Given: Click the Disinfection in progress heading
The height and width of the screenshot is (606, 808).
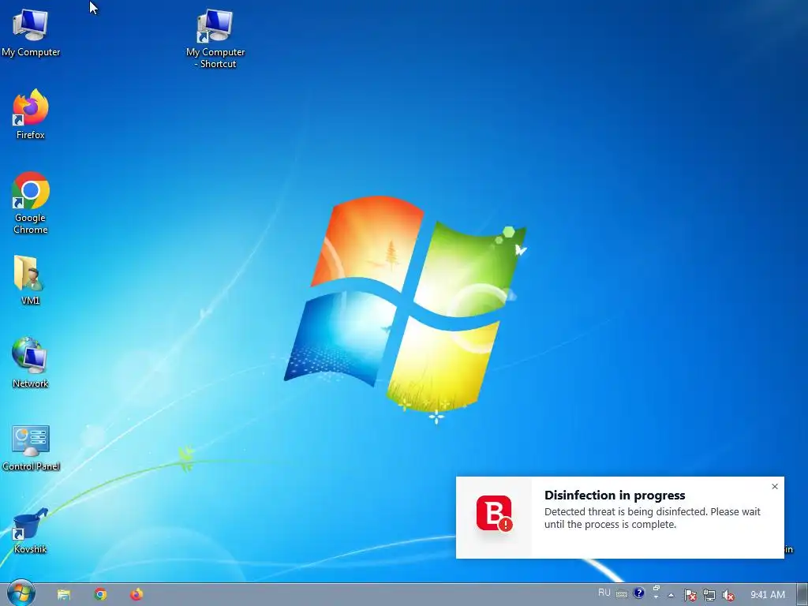Looking at the screenshot, I should pyautogui.click(x=615, y=496).
